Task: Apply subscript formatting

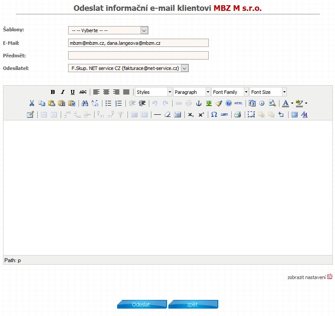Action: pos(191,114)
